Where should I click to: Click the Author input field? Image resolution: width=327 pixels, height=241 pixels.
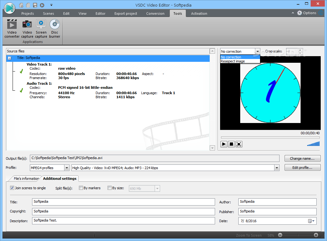(x=277, y=202)
